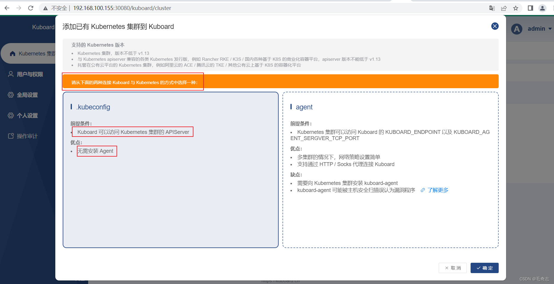554x284 pixels.
Task: Click the Rancher RKE / K3S compatibility bullet
Action: [x=229, y=59]
